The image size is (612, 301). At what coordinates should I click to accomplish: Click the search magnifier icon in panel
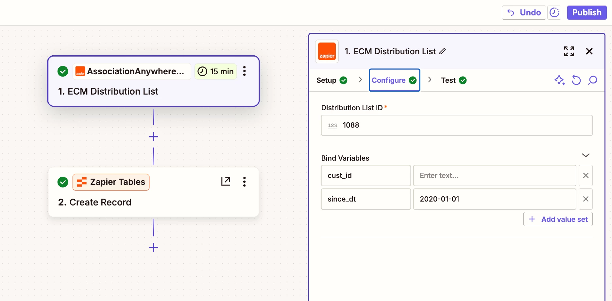(x=592, y=80)
